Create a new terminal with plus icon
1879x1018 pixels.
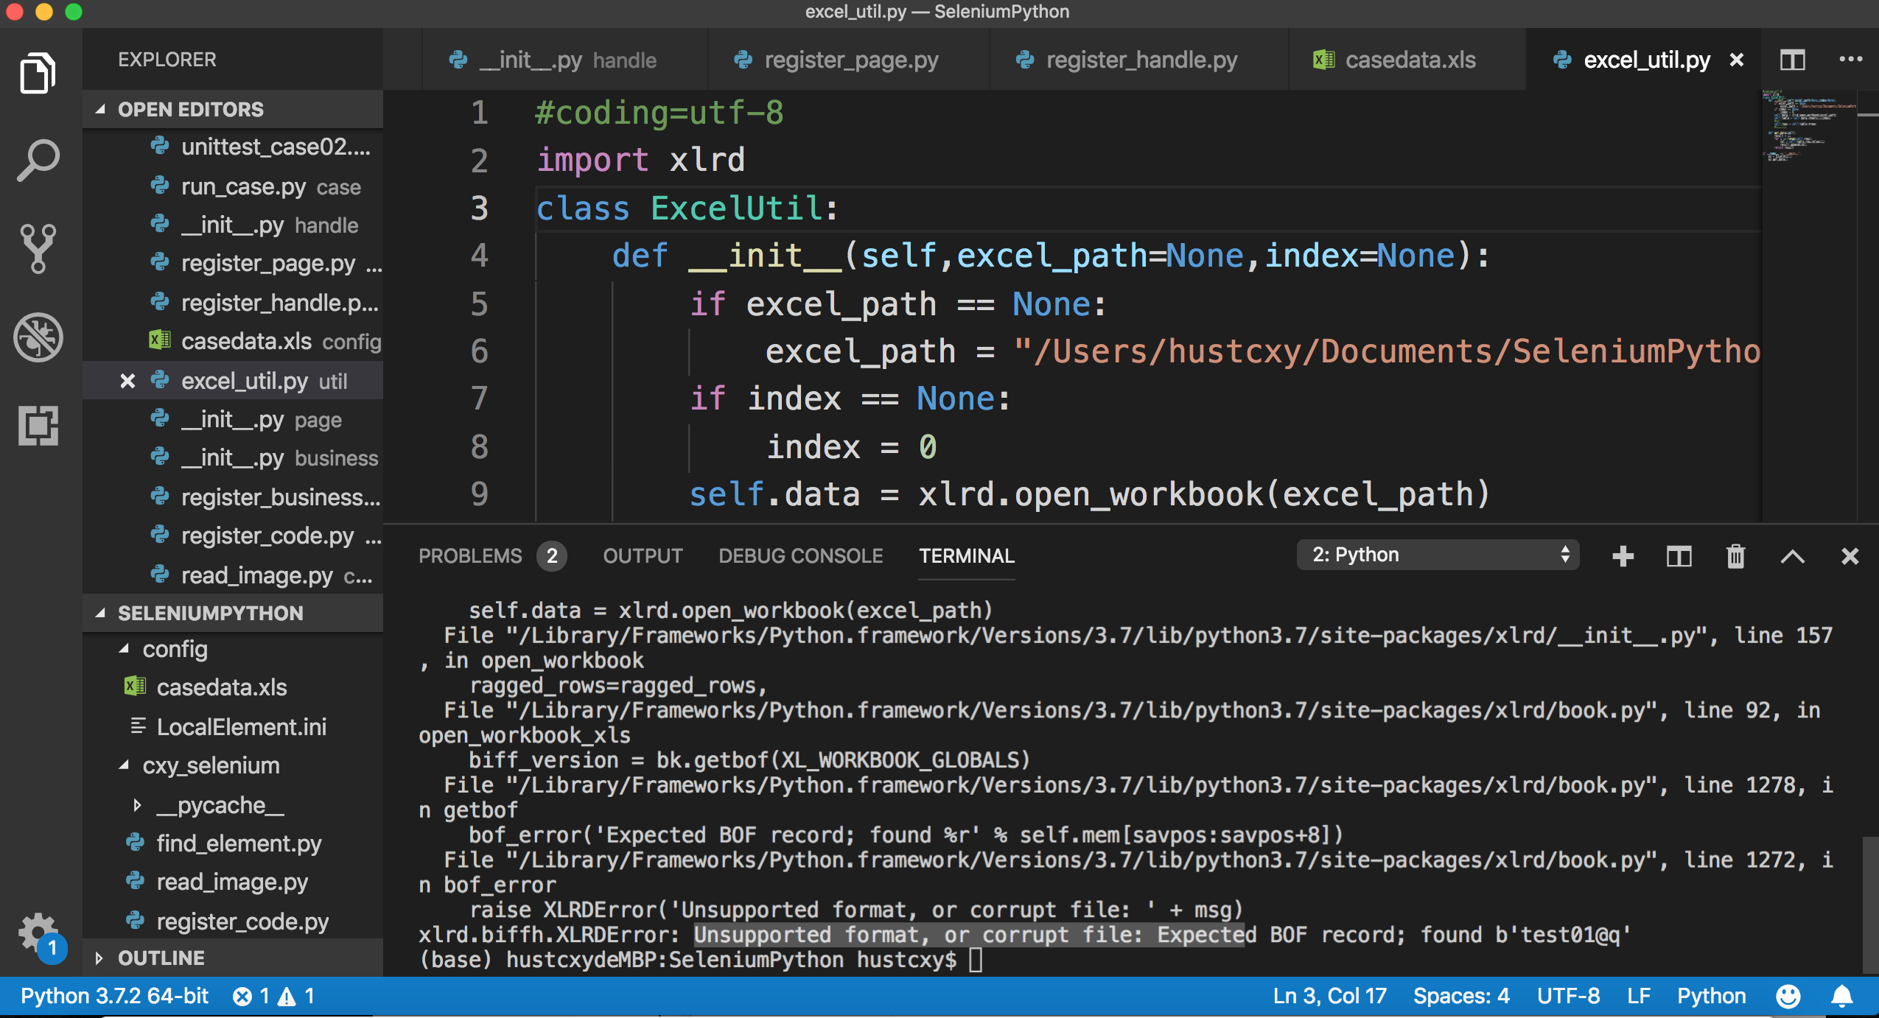click(1623, 556)
